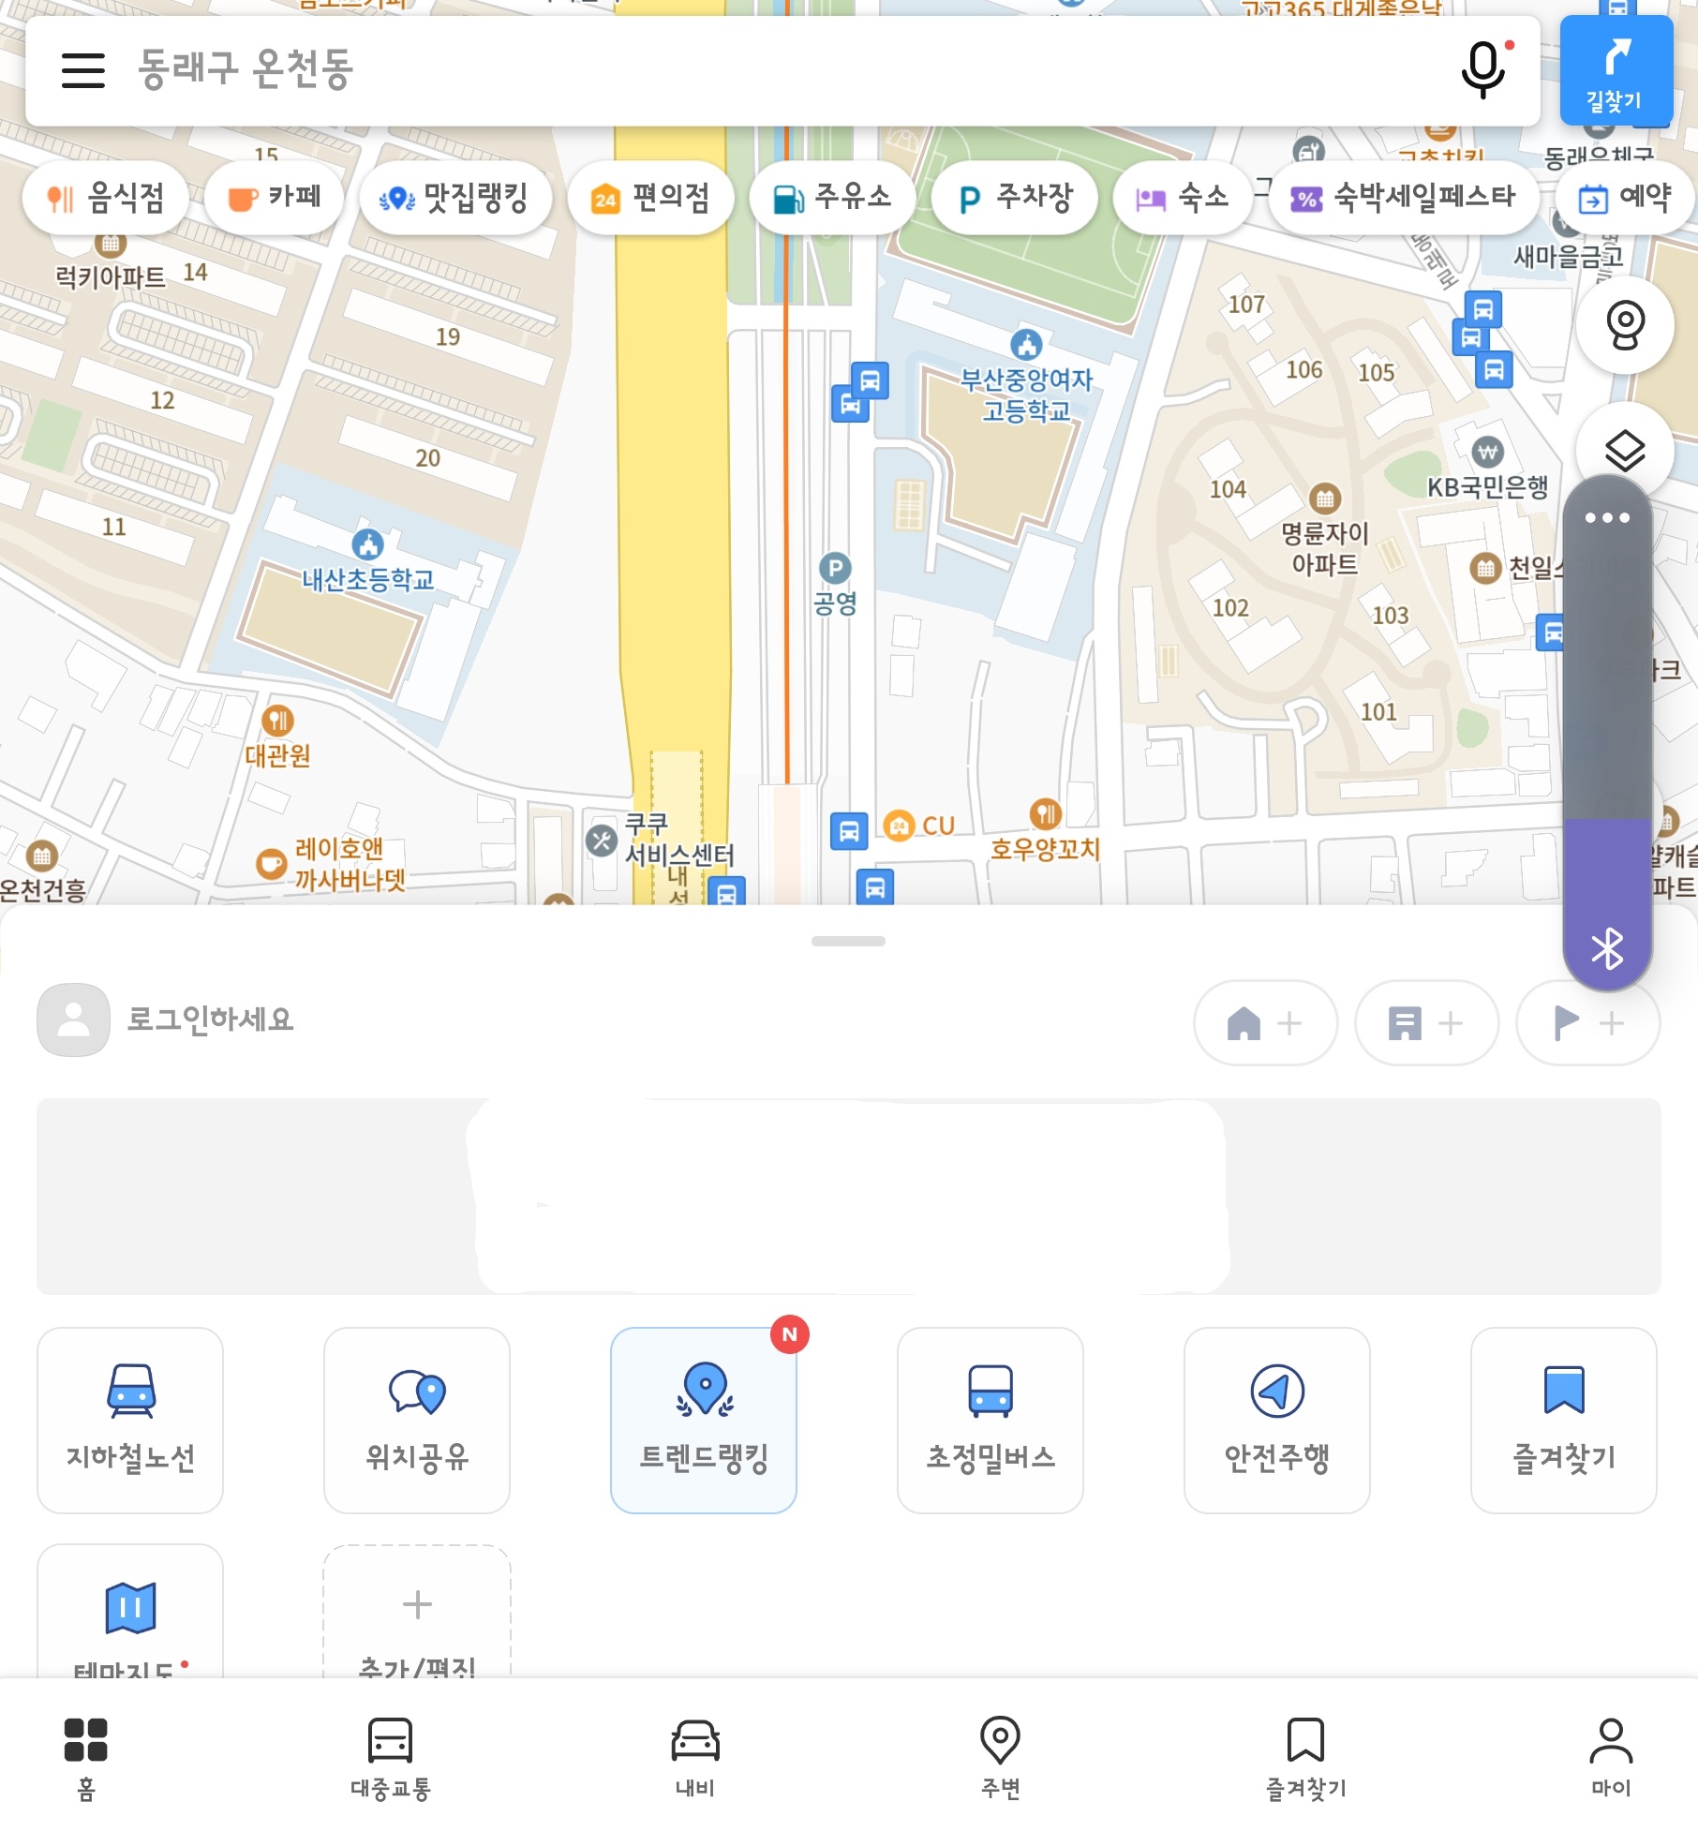The image size is (1698, 1846).
Task: Add home address shortcut
Action: pos(1265,1022)
